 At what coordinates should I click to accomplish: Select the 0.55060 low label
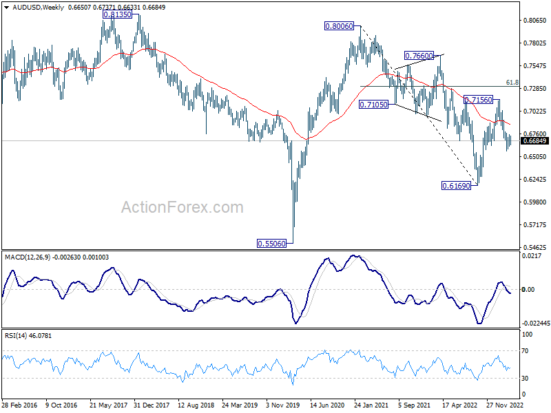click(x=271, y=244)
